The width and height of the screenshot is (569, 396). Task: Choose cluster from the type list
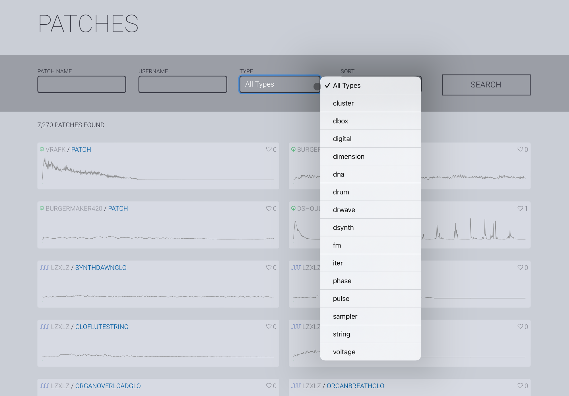pos(370,103)
